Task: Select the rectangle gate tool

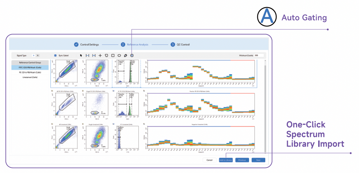Action: click(113, 56)
